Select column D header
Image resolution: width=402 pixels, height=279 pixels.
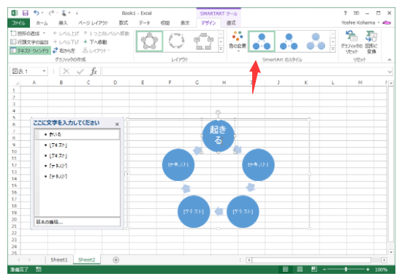point(115,83)
